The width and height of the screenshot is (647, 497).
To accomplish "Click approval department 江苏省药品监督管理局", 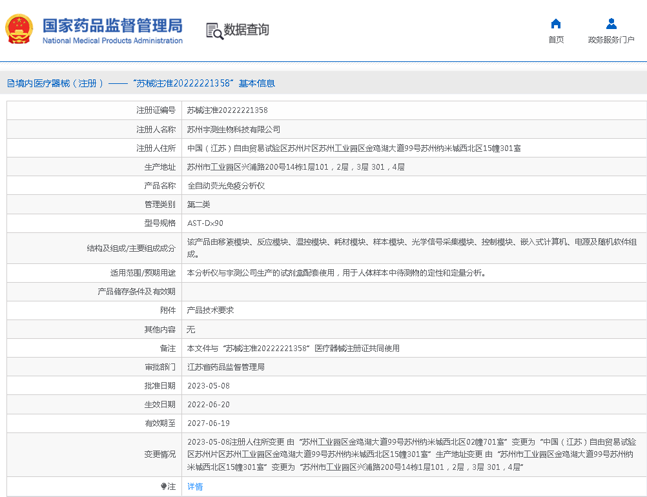I will [x=225, y=367].
